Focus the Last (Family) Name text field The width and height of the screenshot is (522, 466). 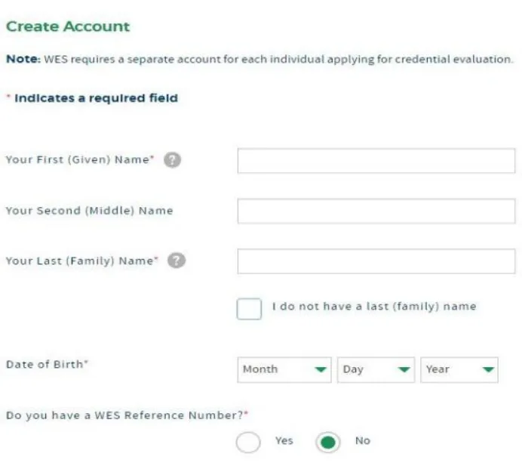pos(376,261)
